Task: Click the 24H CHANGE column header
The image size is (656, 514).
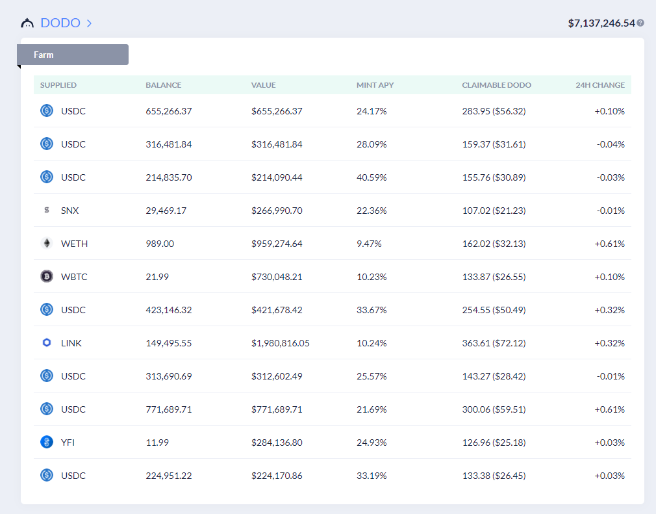Action: click(x=600, y=85)
